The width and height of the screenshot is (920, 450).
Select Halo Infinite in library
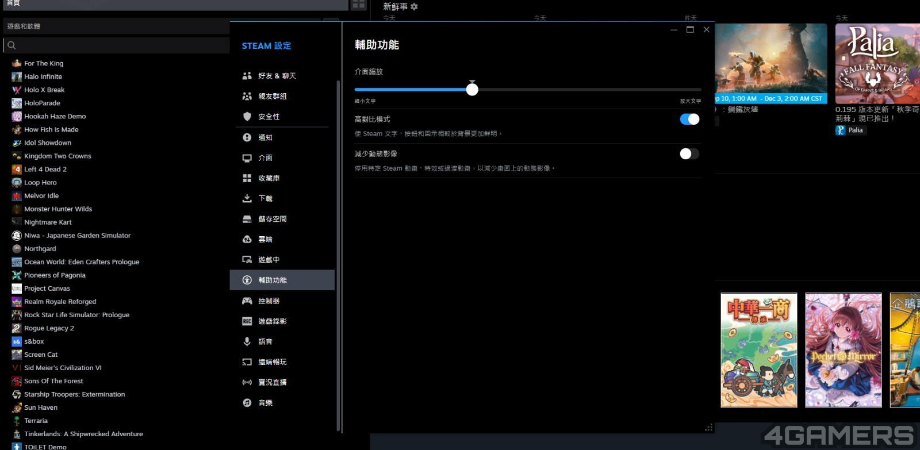[43, 76]
